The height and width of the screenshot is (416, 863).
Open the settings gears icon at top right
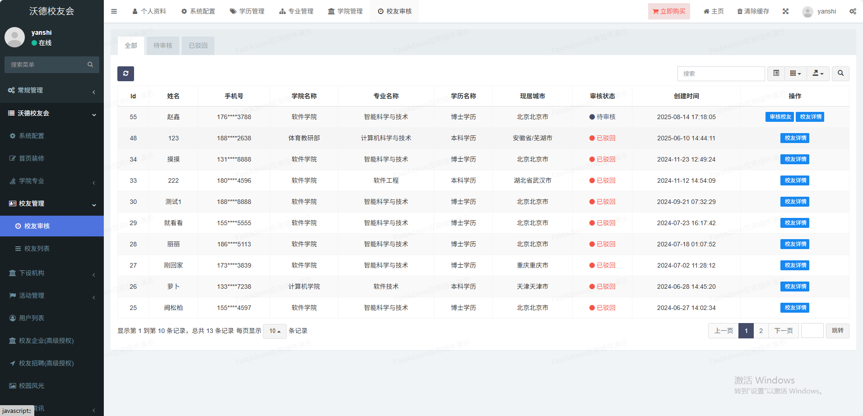point(852,11)
